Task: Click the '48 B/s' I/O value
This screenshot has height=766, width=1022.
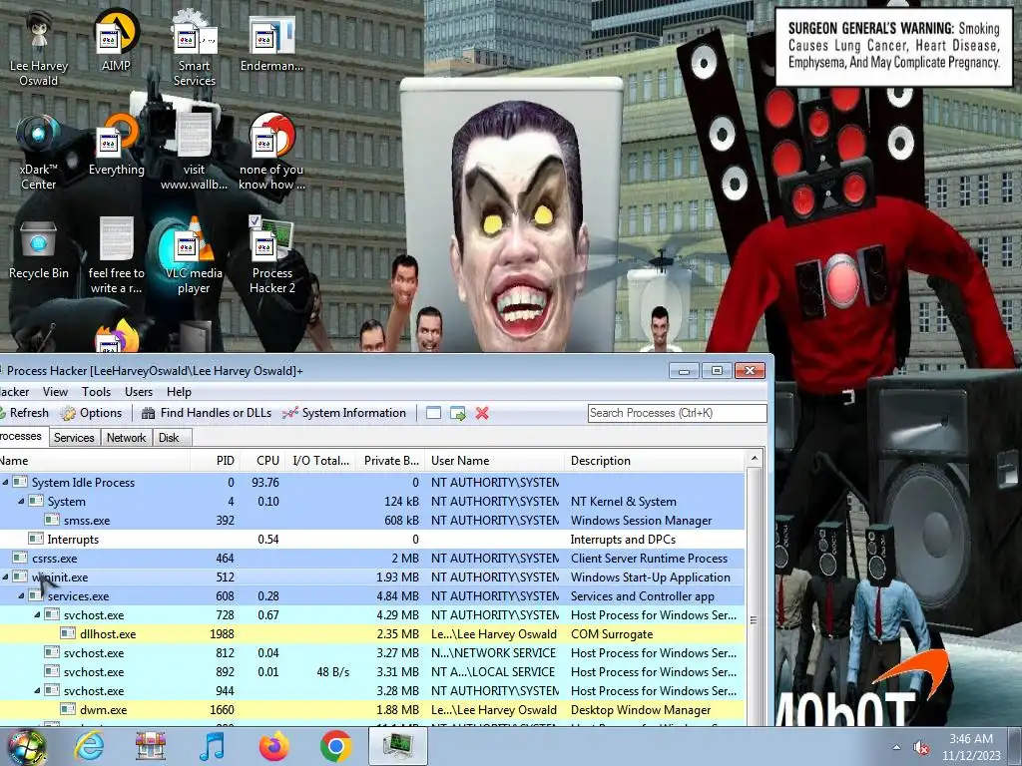Action: [x=333, y=671]
